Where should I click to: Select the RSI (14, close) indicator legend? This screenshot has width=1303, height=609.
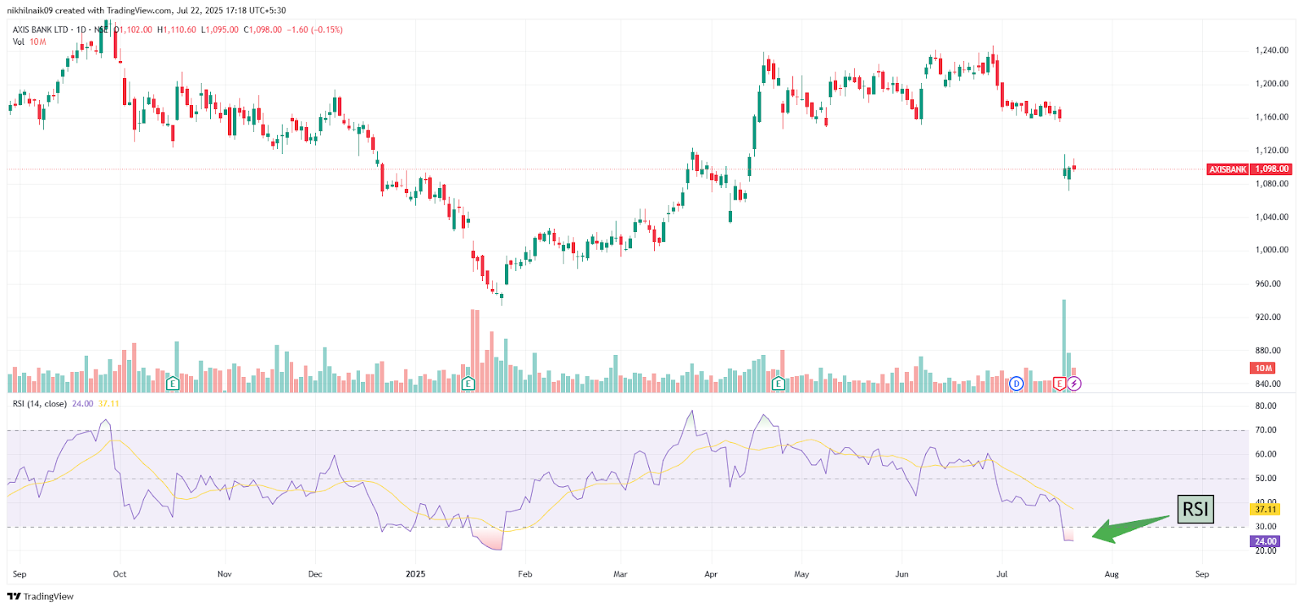coord(40,404)
